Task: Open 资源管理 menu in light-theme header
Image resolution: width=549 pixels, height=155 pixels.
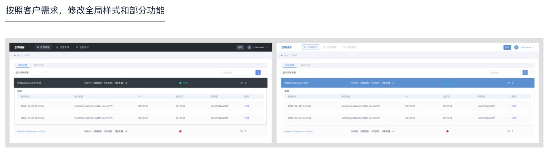Action: (310, 47)
